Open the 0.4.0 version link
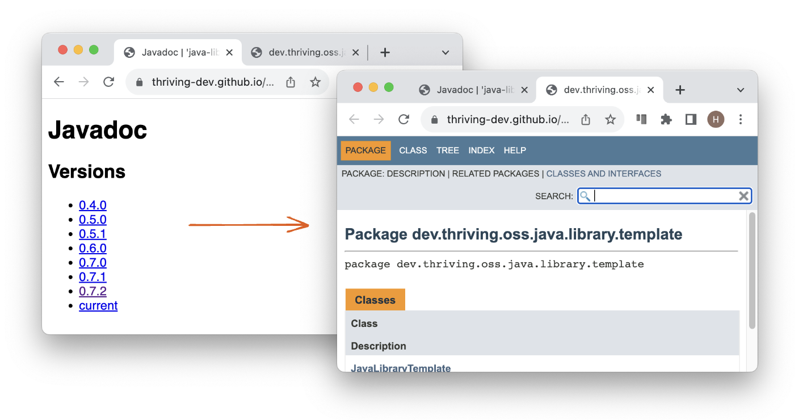Viewport: 807px width, 420px height. click(x=93, y=205)
